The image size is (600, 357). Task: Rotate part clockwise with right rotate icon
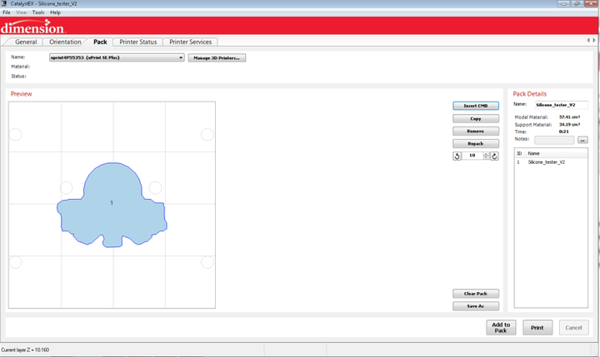[x=494, y=156]
